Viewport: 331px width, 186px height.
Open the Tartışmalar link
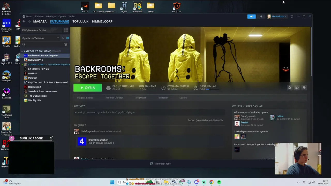click(x=140, y=98)
